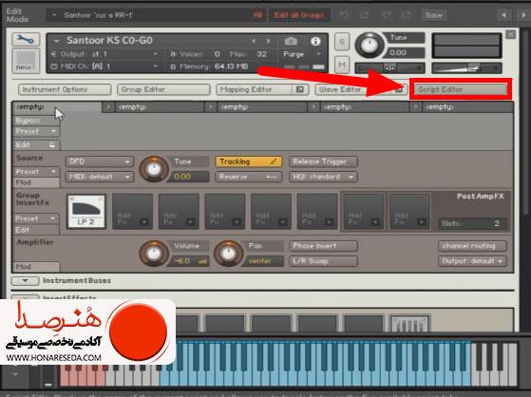Screen dimensions: 531x397
Task: Open the insert effect slot showing the meter bars icon
Action: pyautogui.click(x=409, y=325)
